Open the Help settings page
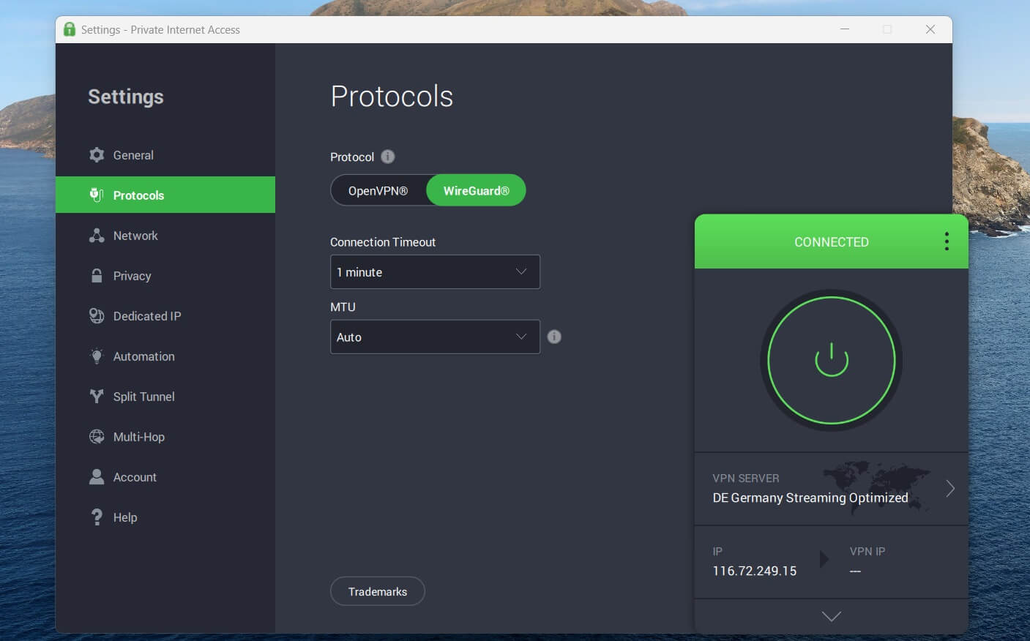This screenshot has height=641, width=1030. [124, 517]
